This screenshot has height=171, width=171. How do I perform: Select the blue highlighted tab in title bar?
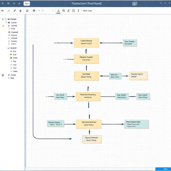coord(27,3)
